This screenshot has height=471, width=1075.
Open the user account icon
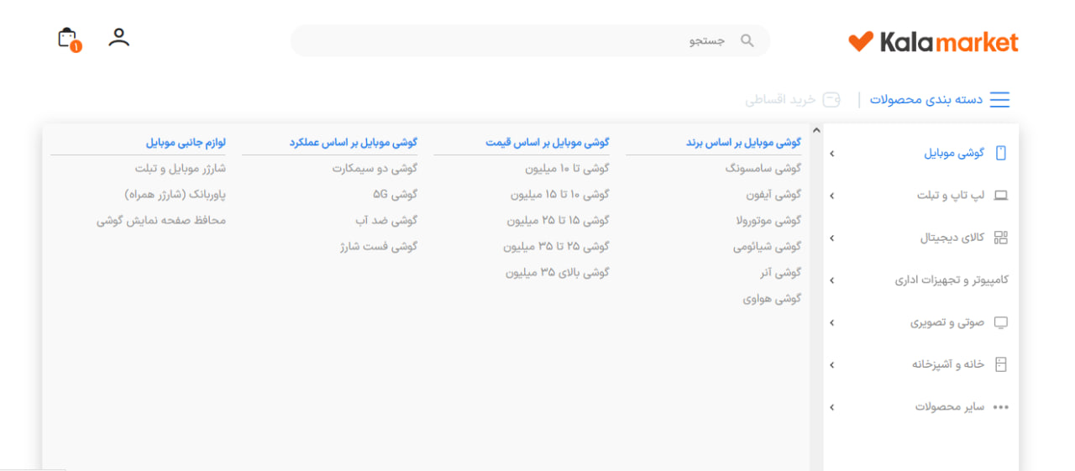point(119,38)
